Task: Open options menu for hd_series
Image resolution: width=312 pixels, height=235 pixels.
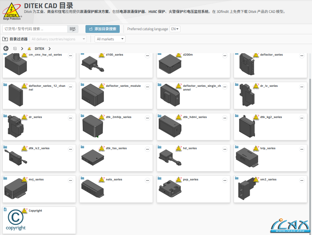Action: tap(225, 149)
